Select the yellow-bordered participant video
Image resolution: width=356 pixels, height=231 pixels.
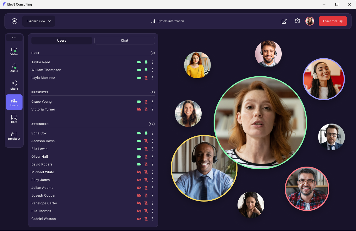tap(204, 168)
